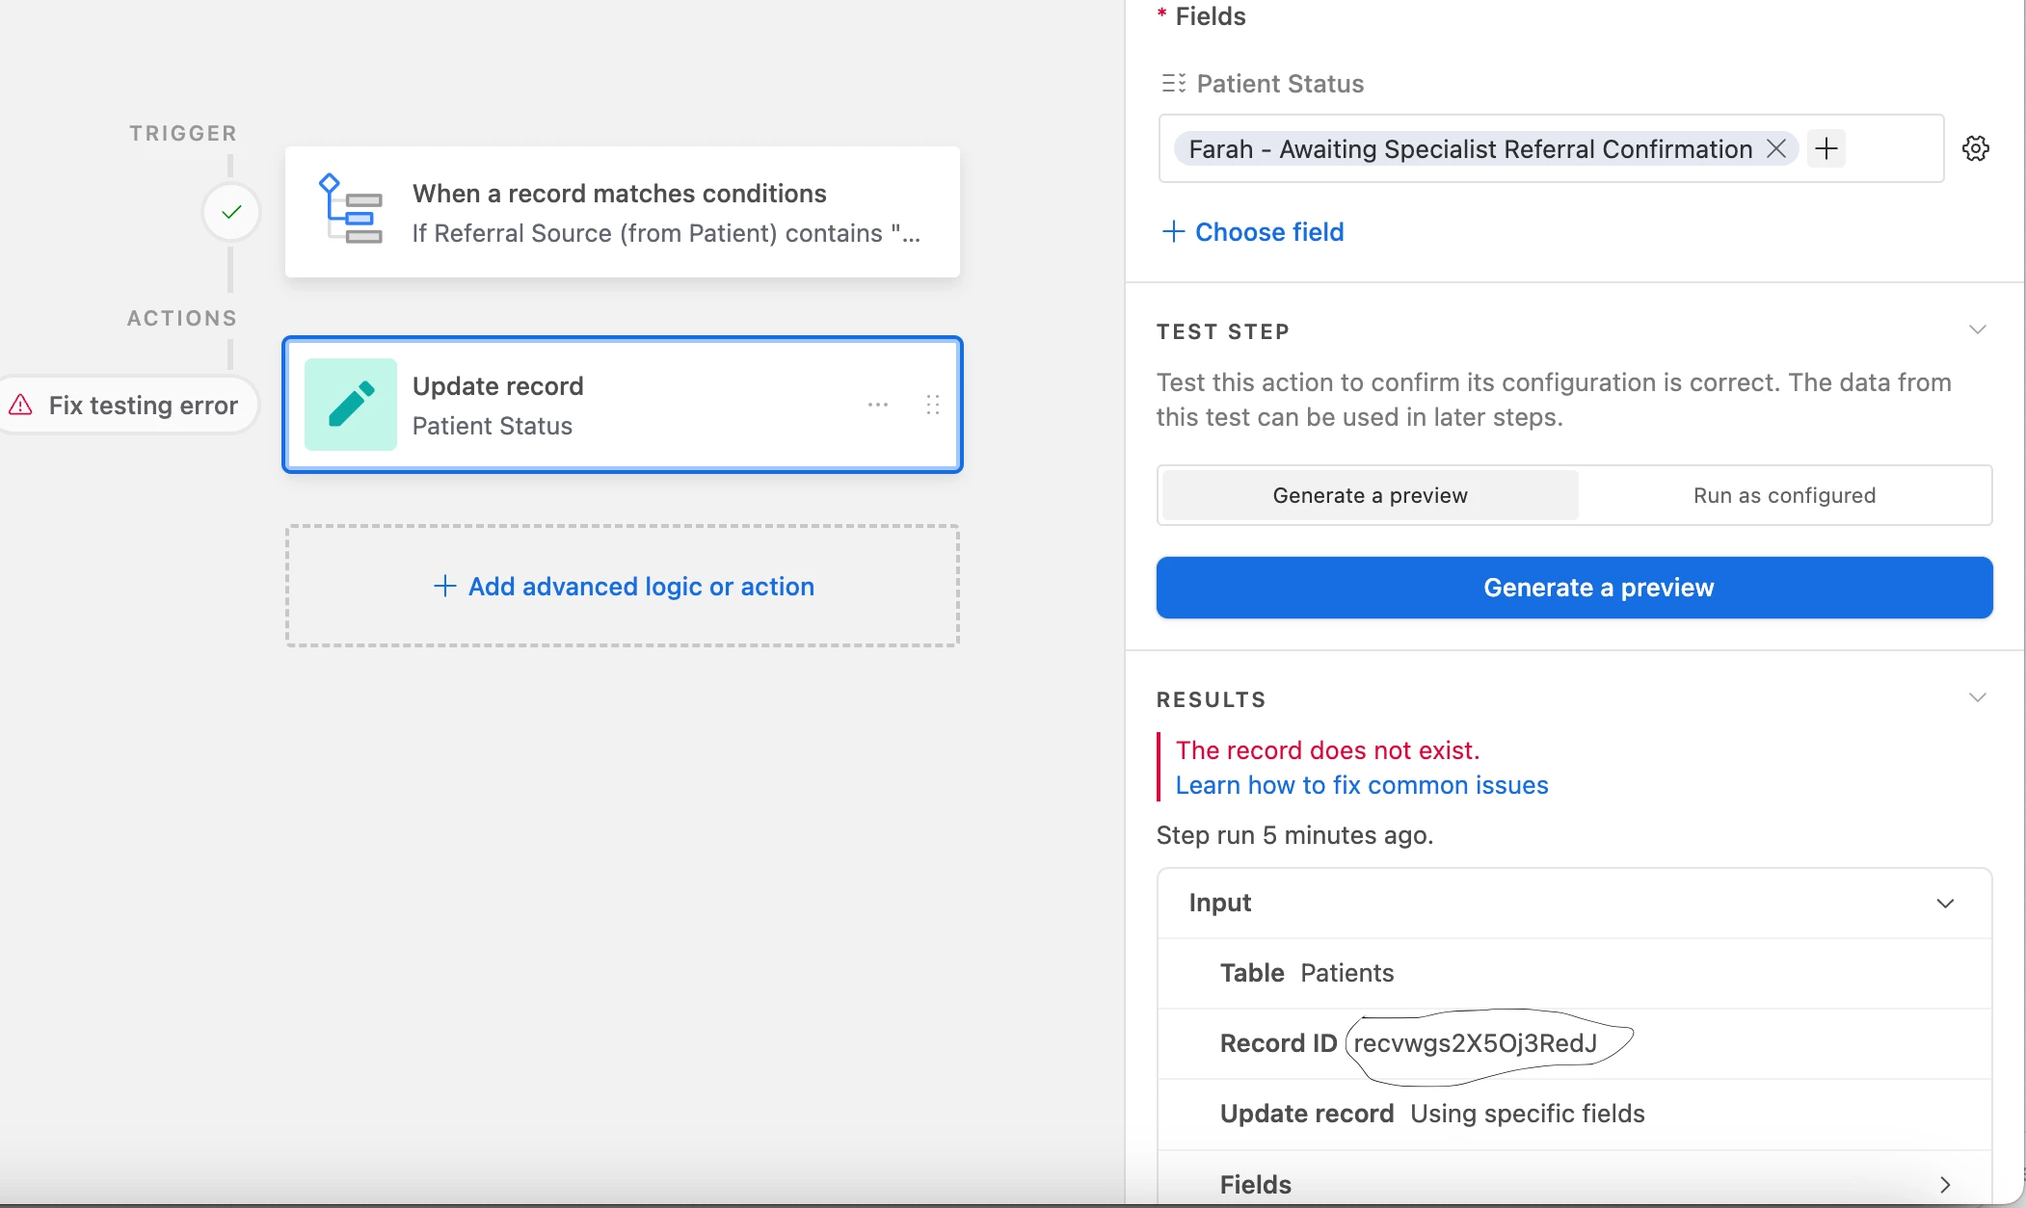Image resolution: width=2026 pixels, height=1208 pixels.
Task: Collapse the Input details dropdown
Action: 1945,904
